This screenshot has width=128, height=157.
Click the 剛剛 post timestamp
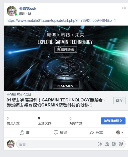point(22,14)
